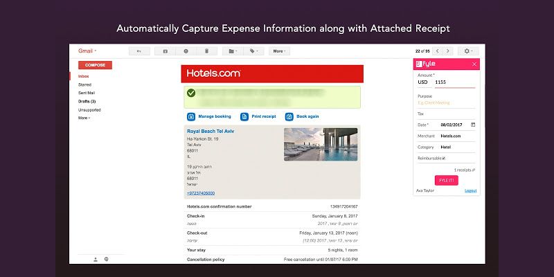Click the hangouts bubble icon in sidebar

click(x=107, y=259)
